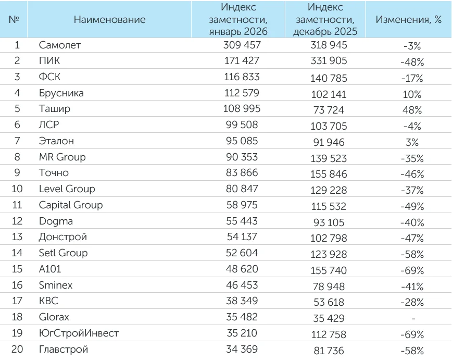Click the "Брусника" row name

tap(61, 93)
